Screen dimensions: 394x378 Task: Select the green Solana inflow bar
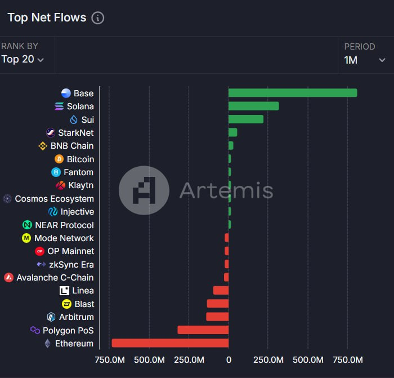[x=253, y=106]
